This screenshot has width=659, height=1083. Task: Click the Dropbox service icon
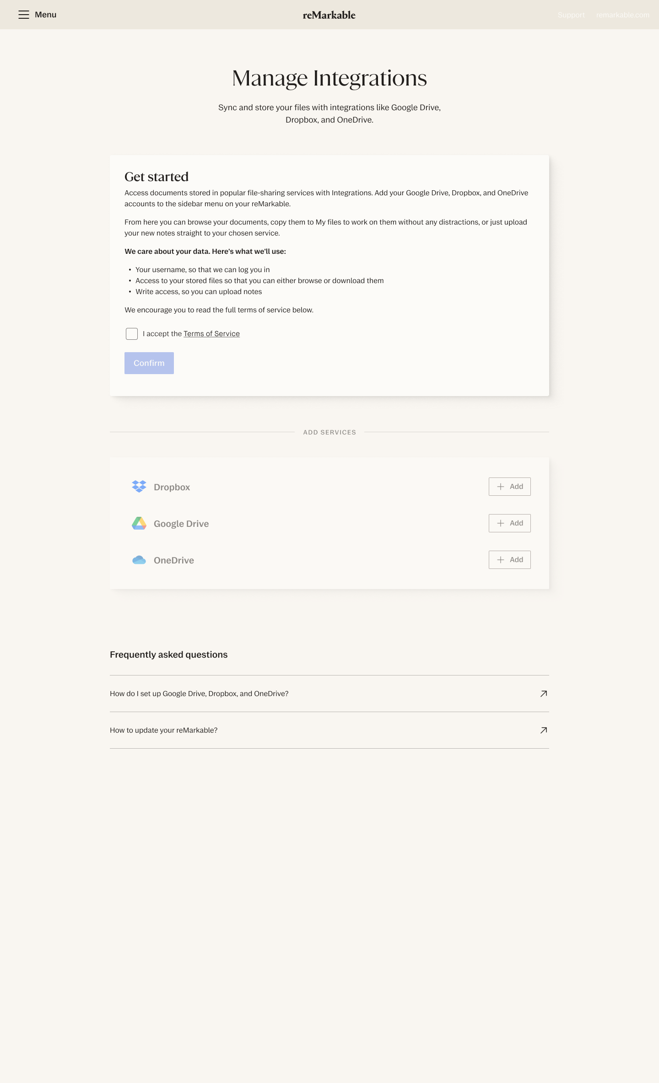[139, 486]
